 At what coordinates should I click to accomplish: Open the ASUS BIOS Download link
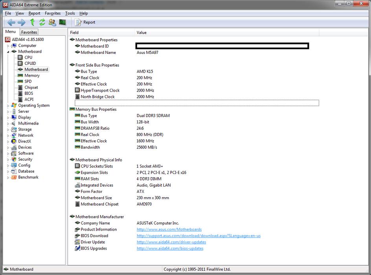pyautogui.click(x=198, y=236)
